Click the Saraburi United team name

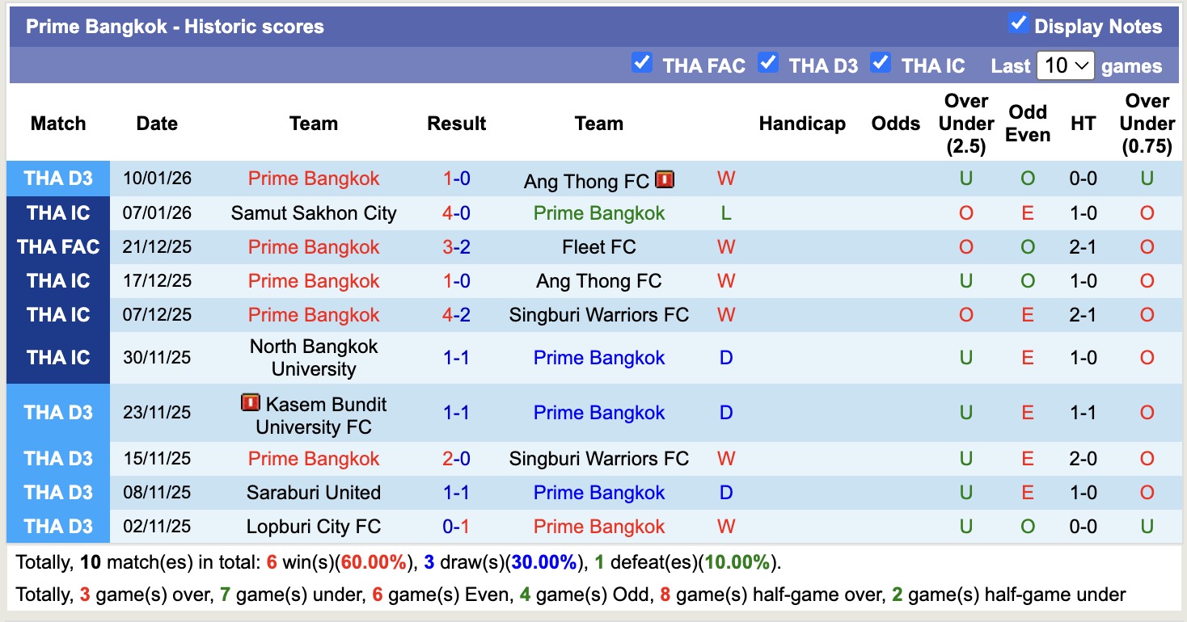[314, 492]
